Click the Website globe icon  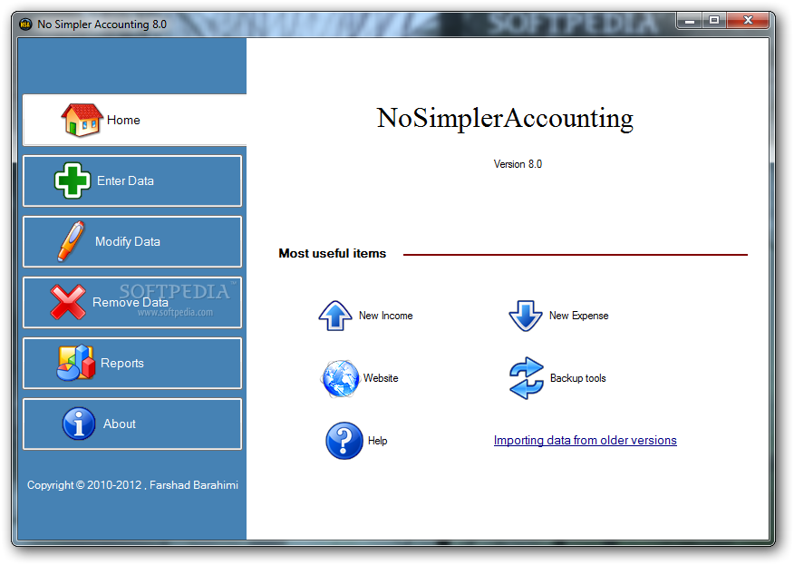[x=340, y=378]
